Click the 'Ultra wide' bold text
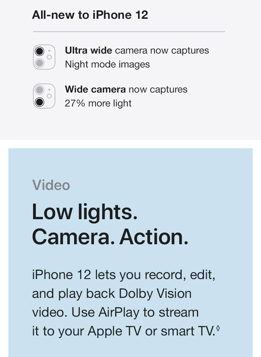This screenshot has height=357, width=261. 88,50
